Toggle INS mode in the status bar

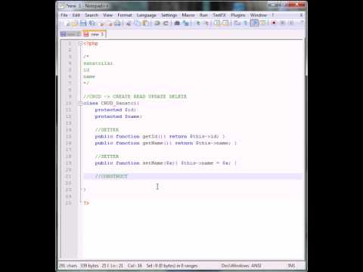tap(291, 265)
